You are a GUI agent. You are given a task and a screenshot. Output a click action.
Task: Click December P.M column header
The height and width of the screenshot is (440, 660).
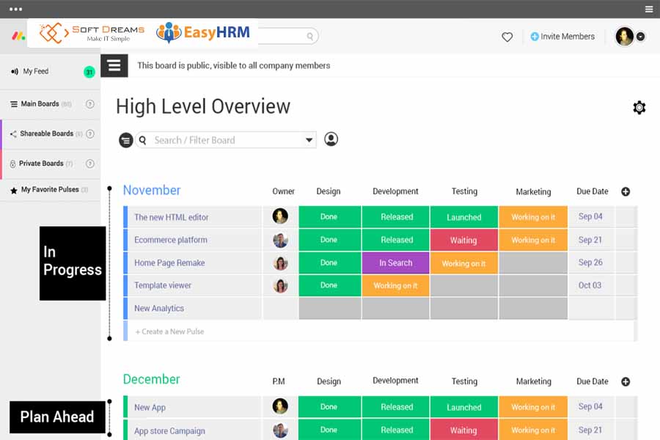coord(279,381)
